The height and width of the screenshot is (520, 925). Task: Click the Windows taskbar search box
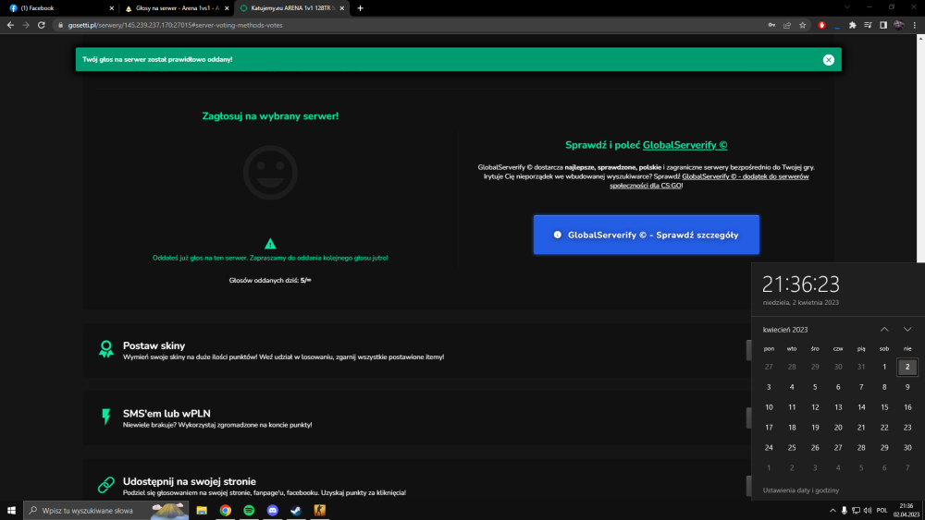click(106, 510)
